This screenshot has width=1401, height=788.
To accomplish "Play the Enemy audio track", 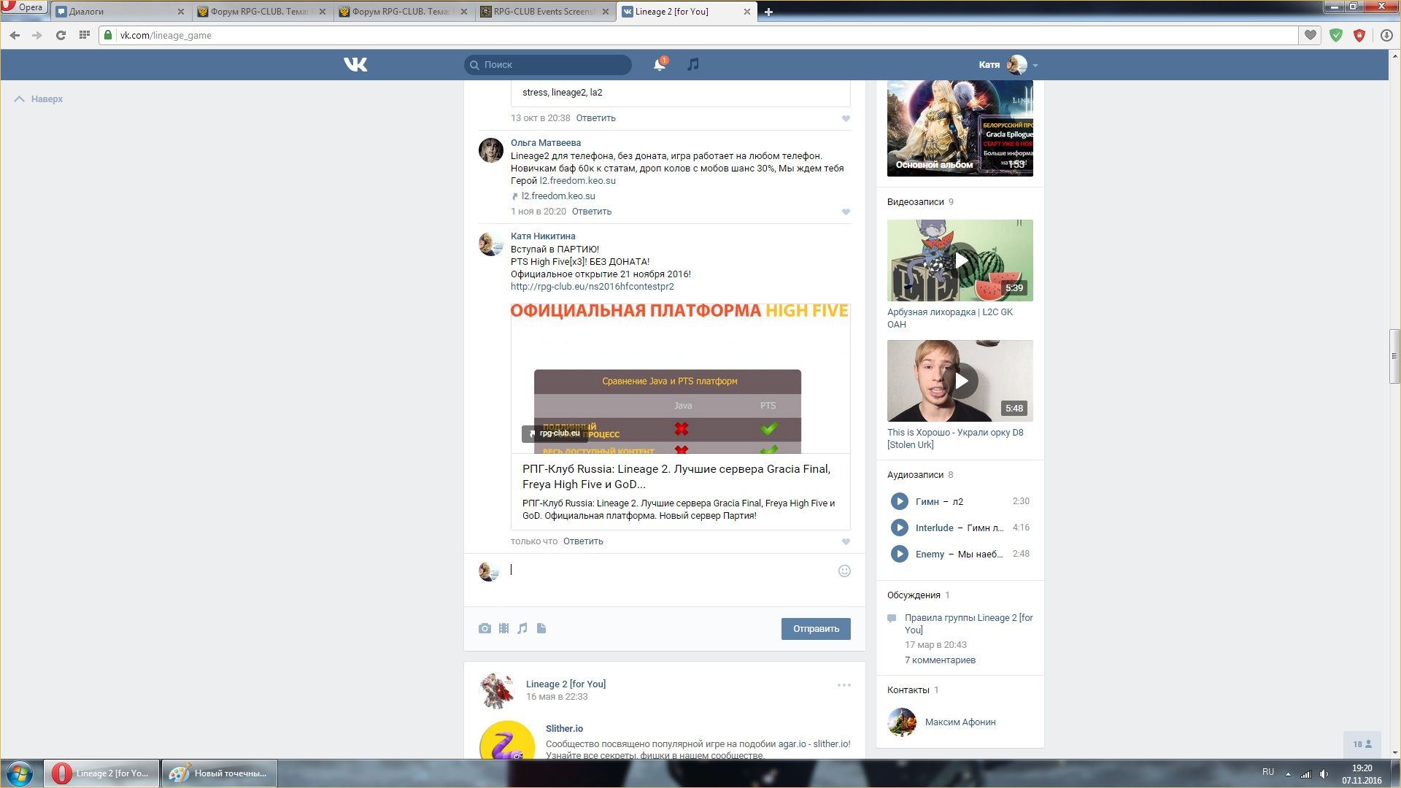I will [x=899, y=554].
